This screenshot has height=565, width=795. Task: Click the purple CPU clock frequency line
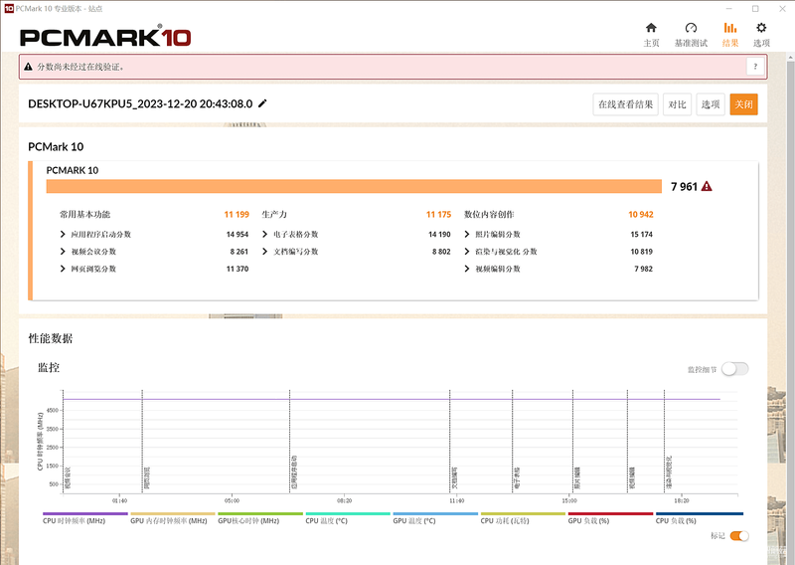391,399
